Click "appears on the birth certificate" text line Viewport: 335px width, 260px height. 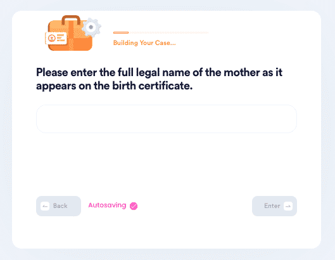point(114,86)
